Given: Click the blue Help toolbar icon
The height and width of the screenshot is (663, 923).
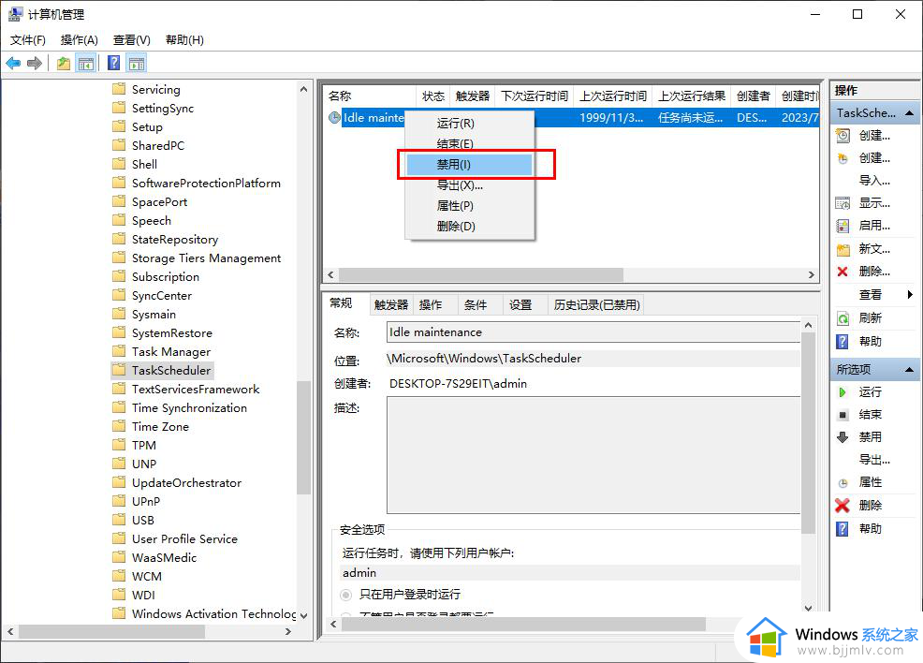Looking at the screenshot, I should pyautogui.click(x=114, y=63).
